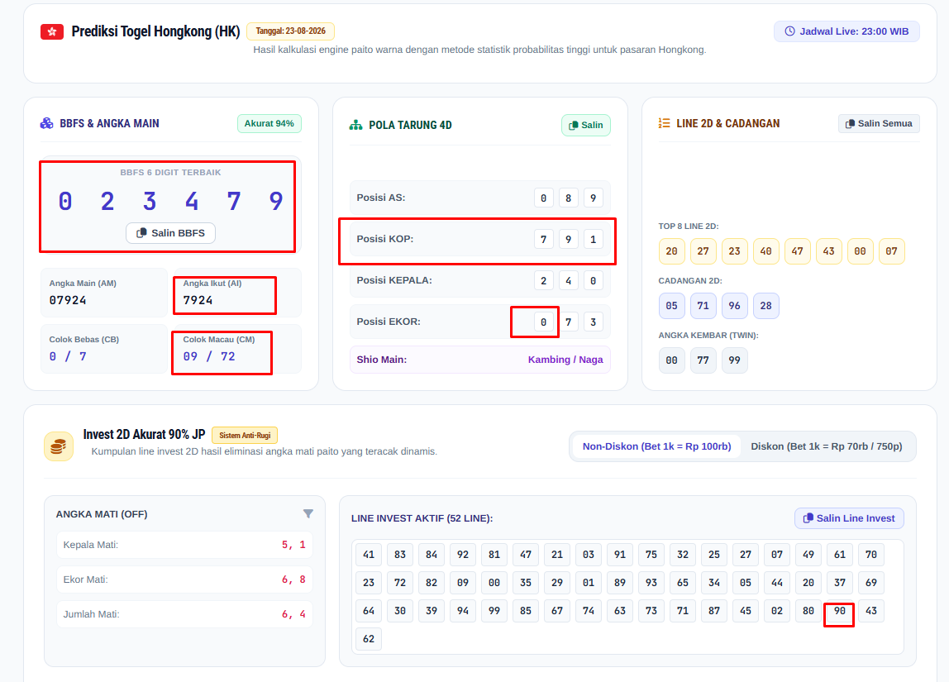Click Top 8 Line 2D chip 07
Image resolution: width=949 pixels, height=682 pixels.
click(x=892, y=251)
